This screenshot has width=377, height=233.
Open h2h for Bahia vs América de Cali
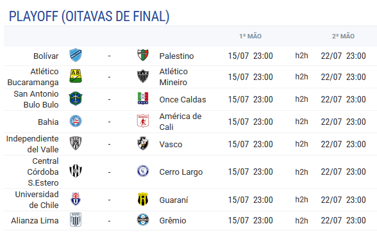point(301,122)
